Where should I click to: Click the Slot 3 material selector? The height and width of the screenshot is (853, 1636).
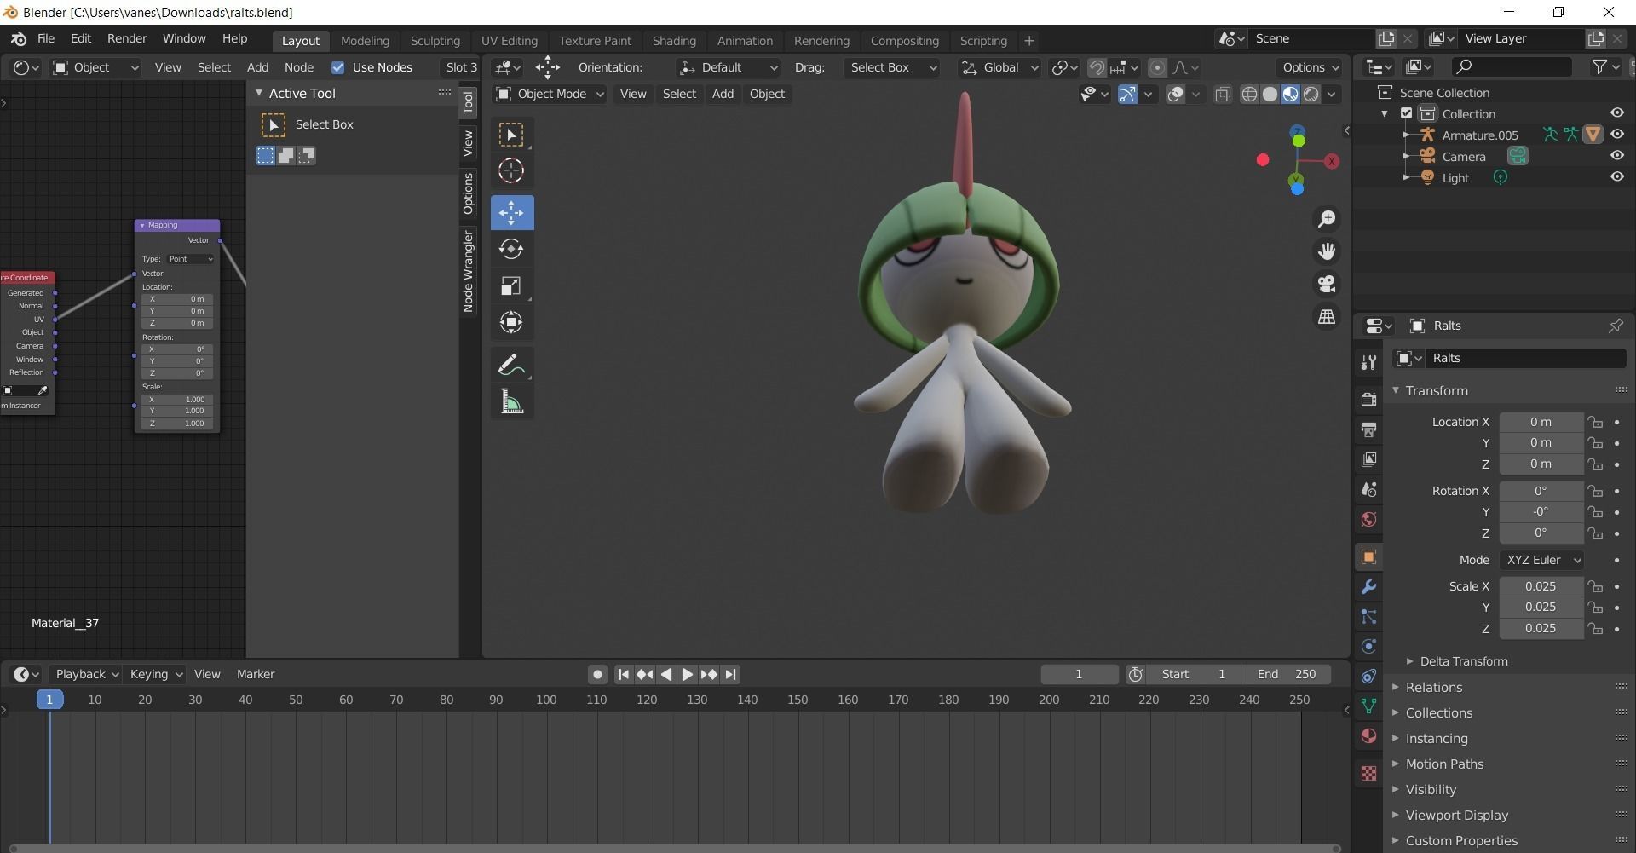click(x=461, y=67)
